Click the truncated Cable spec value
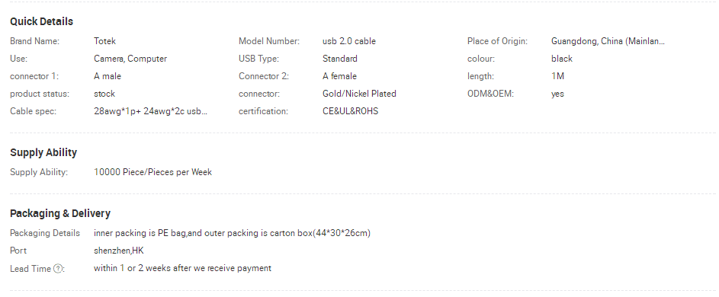The width and height of the screenshot is (719, 297). pos(151,111)
